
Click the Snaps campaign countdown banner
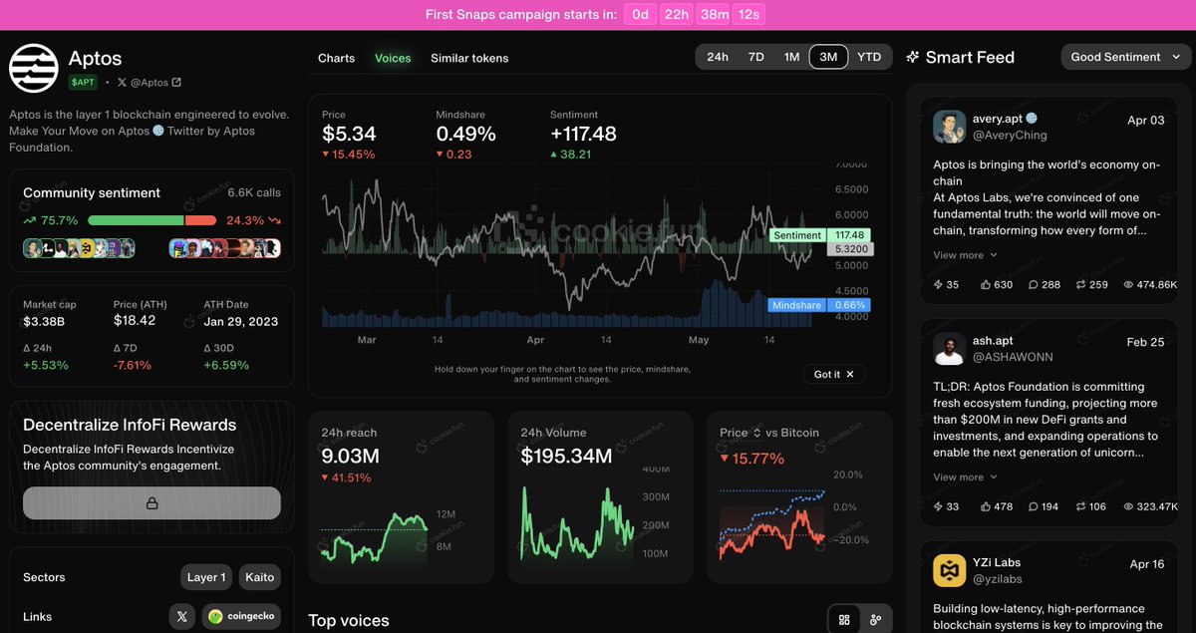pos(598,15)
